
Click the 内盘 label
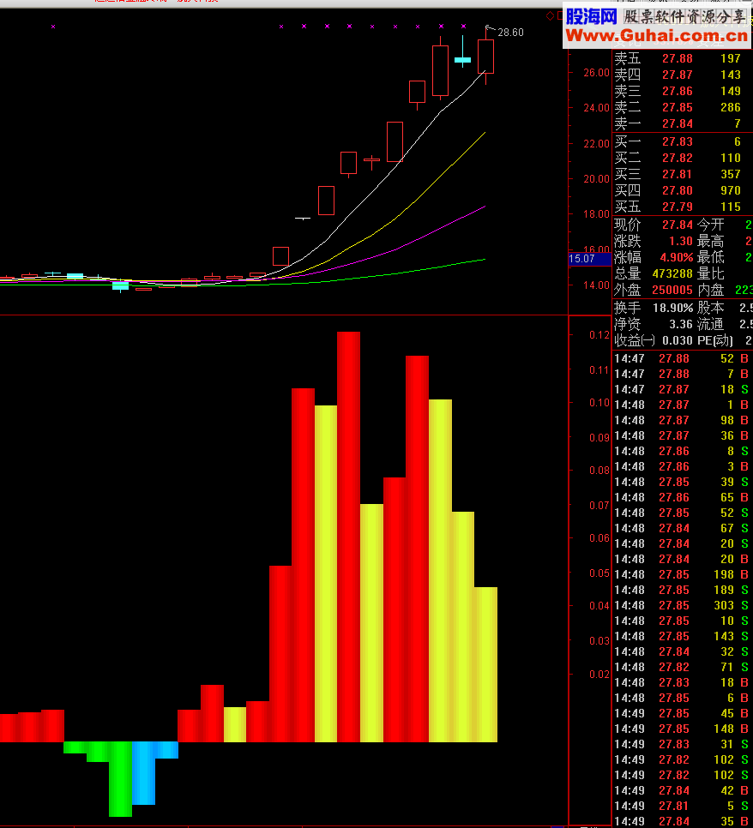click(x=711, y=290)
